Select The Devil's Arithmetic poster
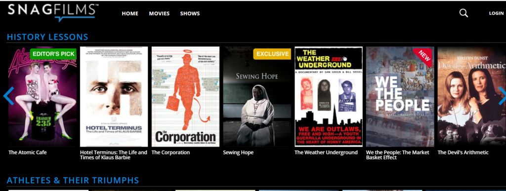The height and width of the screenshot is (191, 506). pyautogui.click(x=471, y=97)
